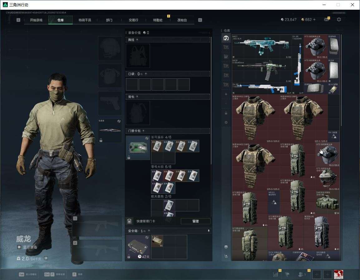
Task: Select the GT5 backpack at bottom left
Action: pyautogui.click(x=250, y=244)
